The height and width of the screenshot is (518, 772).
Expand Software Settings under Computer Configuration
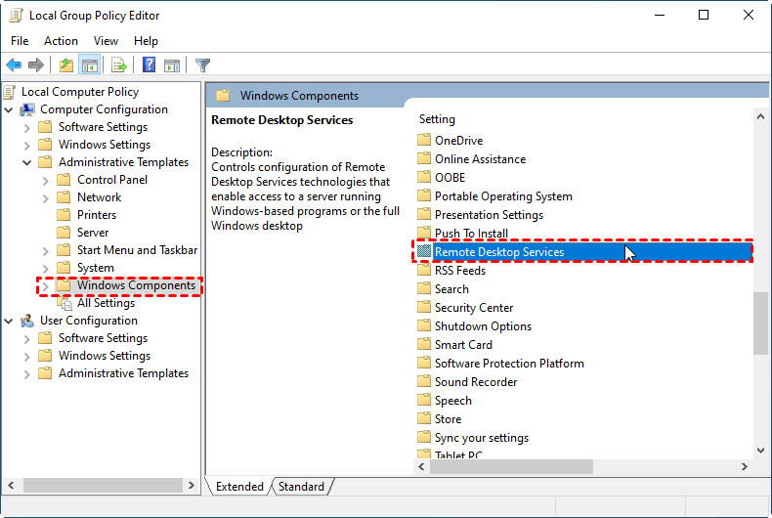pyautogui.click(x=27, y=128)
